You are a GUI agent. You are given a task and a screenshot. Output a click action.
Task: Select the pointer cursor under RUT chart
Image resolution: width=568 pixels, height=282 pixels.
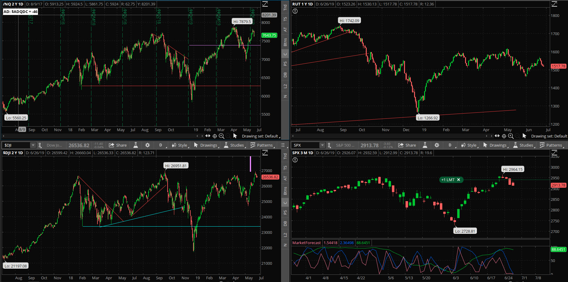(x=524, y=136)
